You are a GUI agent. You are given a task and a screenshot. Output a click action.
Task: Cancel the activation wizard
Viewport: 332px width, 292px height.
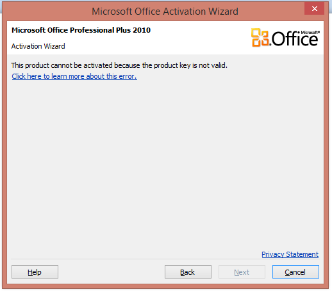[x=295, y=272]
